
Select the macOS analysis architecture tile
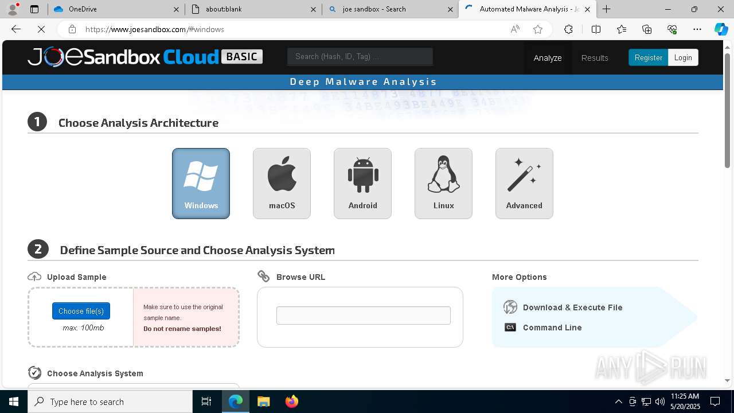282,184
